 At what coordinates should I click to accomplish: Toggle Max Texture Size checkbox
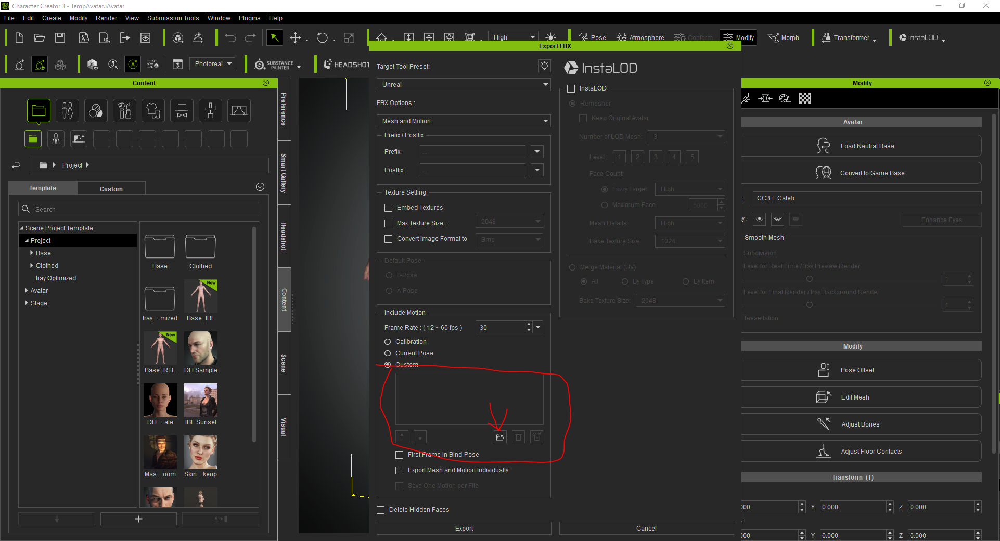[388, 223]
